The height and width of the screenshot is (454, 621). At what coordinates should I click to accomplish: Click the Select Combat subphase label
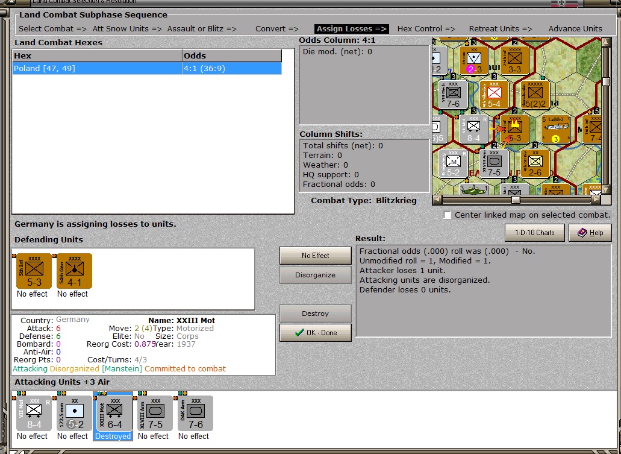tap(52, 28)
